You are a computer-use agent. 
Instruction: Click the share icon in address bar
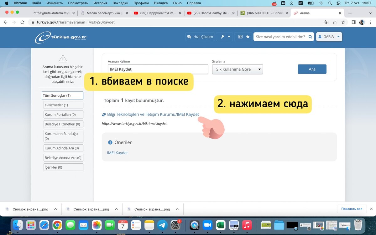click(335, 22)
